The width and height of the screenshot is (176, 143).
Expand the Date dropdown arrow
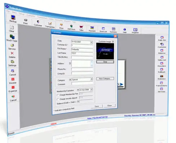91,42
